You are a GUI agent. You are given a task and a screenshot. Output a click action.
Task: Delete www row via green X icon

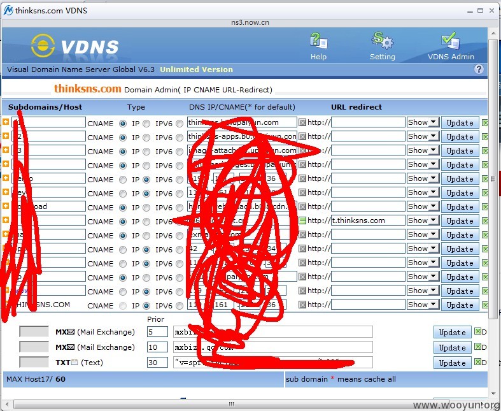click(x=484, y=291)
